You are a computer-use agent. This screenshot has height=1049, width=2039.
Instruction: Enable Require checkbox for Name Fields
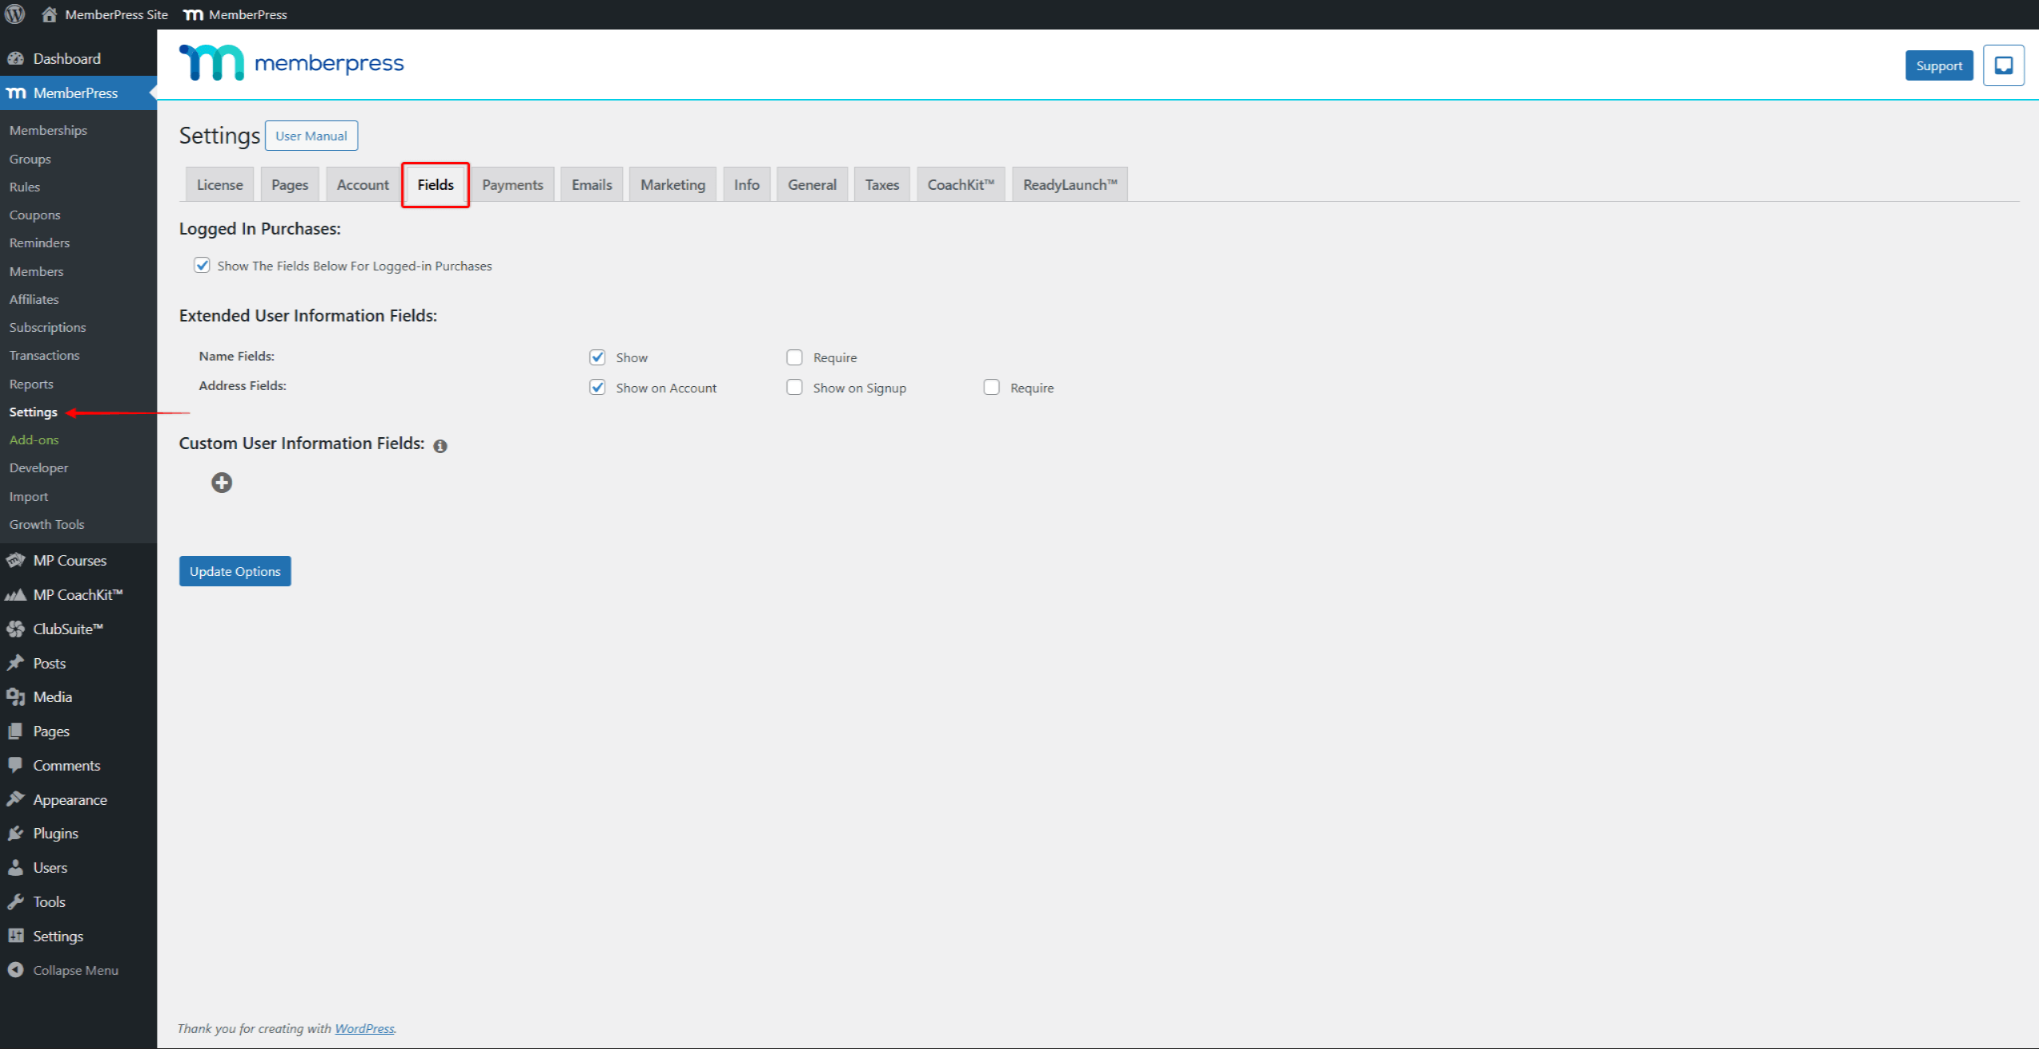pyautogui.click(x=795, y=357)
